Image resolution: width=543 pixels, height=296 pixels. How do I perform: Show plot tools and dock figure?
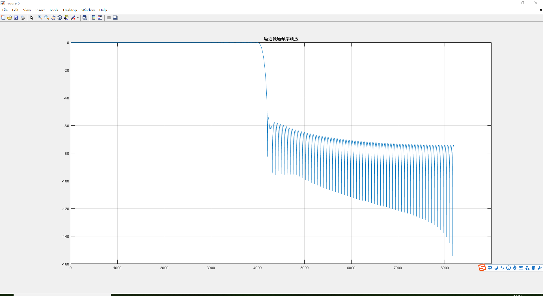115,18
